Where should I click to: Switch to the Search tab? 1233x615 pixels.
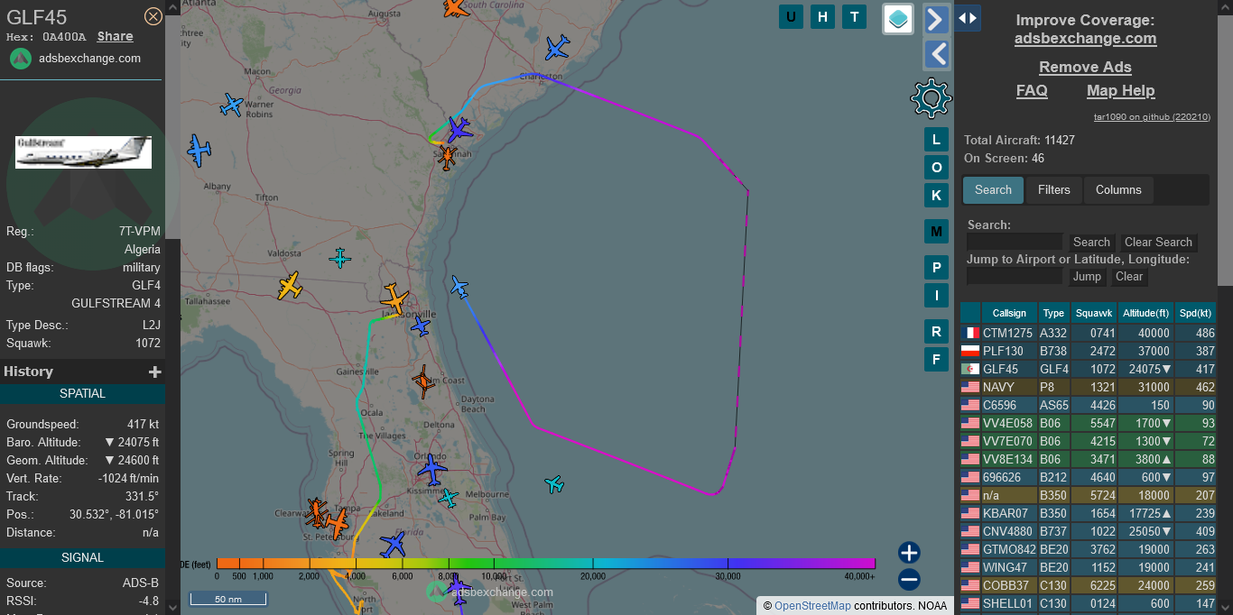coord(993,190)
